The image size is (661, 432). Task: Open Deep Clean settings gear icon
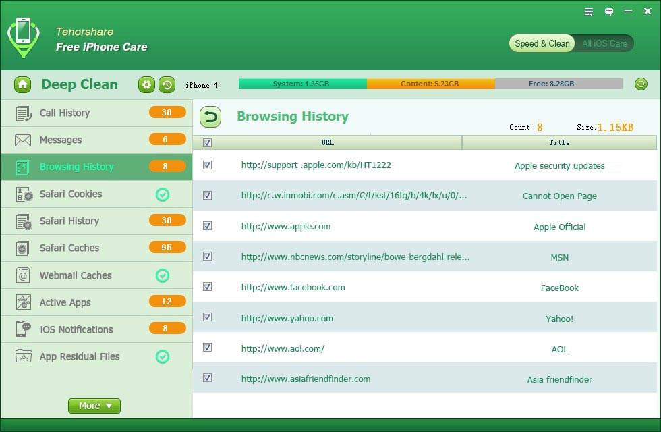(x=146, y=84)
